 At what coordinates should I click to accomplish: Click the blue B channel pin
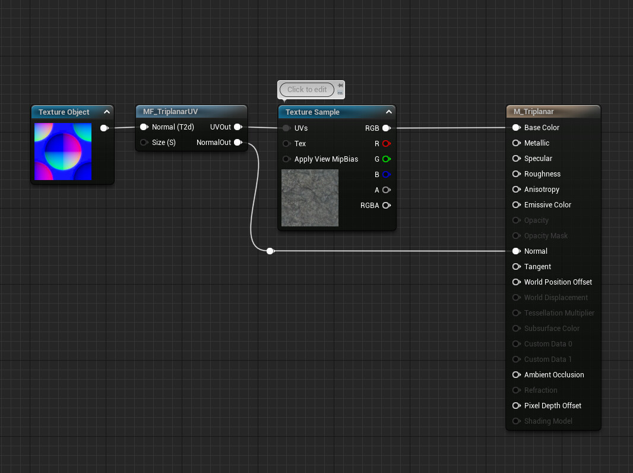tap(387, 174)
